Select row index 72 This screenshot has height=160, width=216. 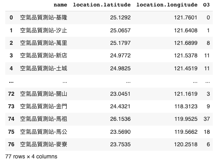click(x=11, y=94)
